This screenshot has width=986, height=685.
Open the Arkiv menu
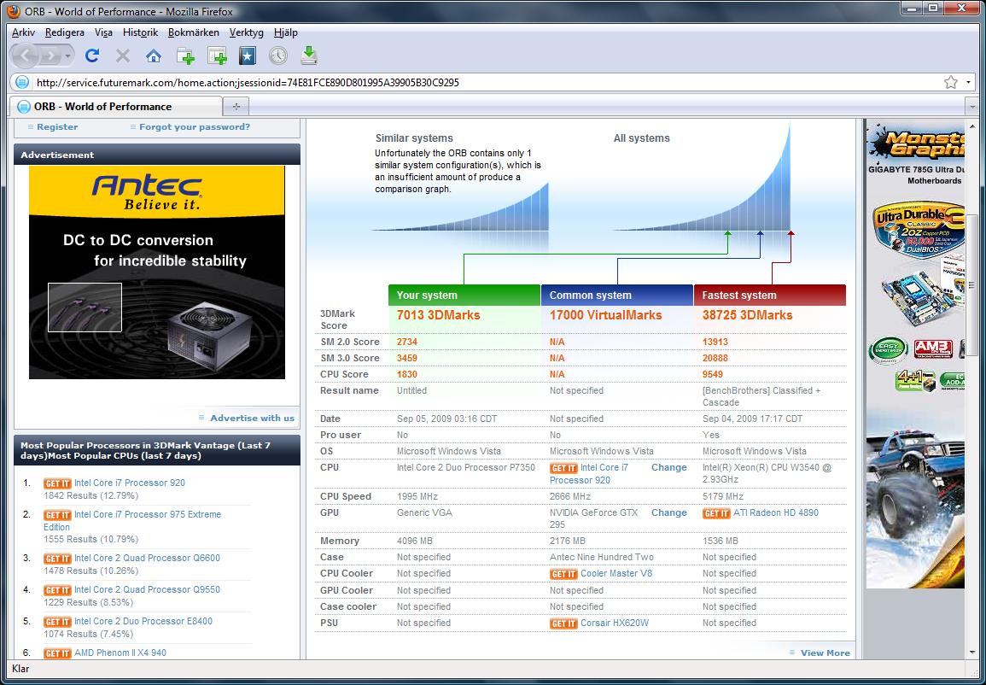[x=24, y=32]
